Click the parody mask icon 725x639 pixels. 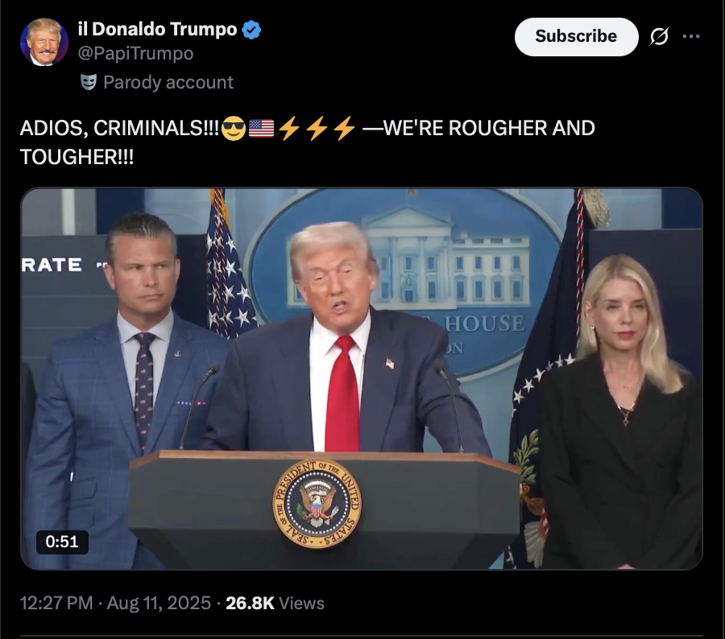[89, 82]
